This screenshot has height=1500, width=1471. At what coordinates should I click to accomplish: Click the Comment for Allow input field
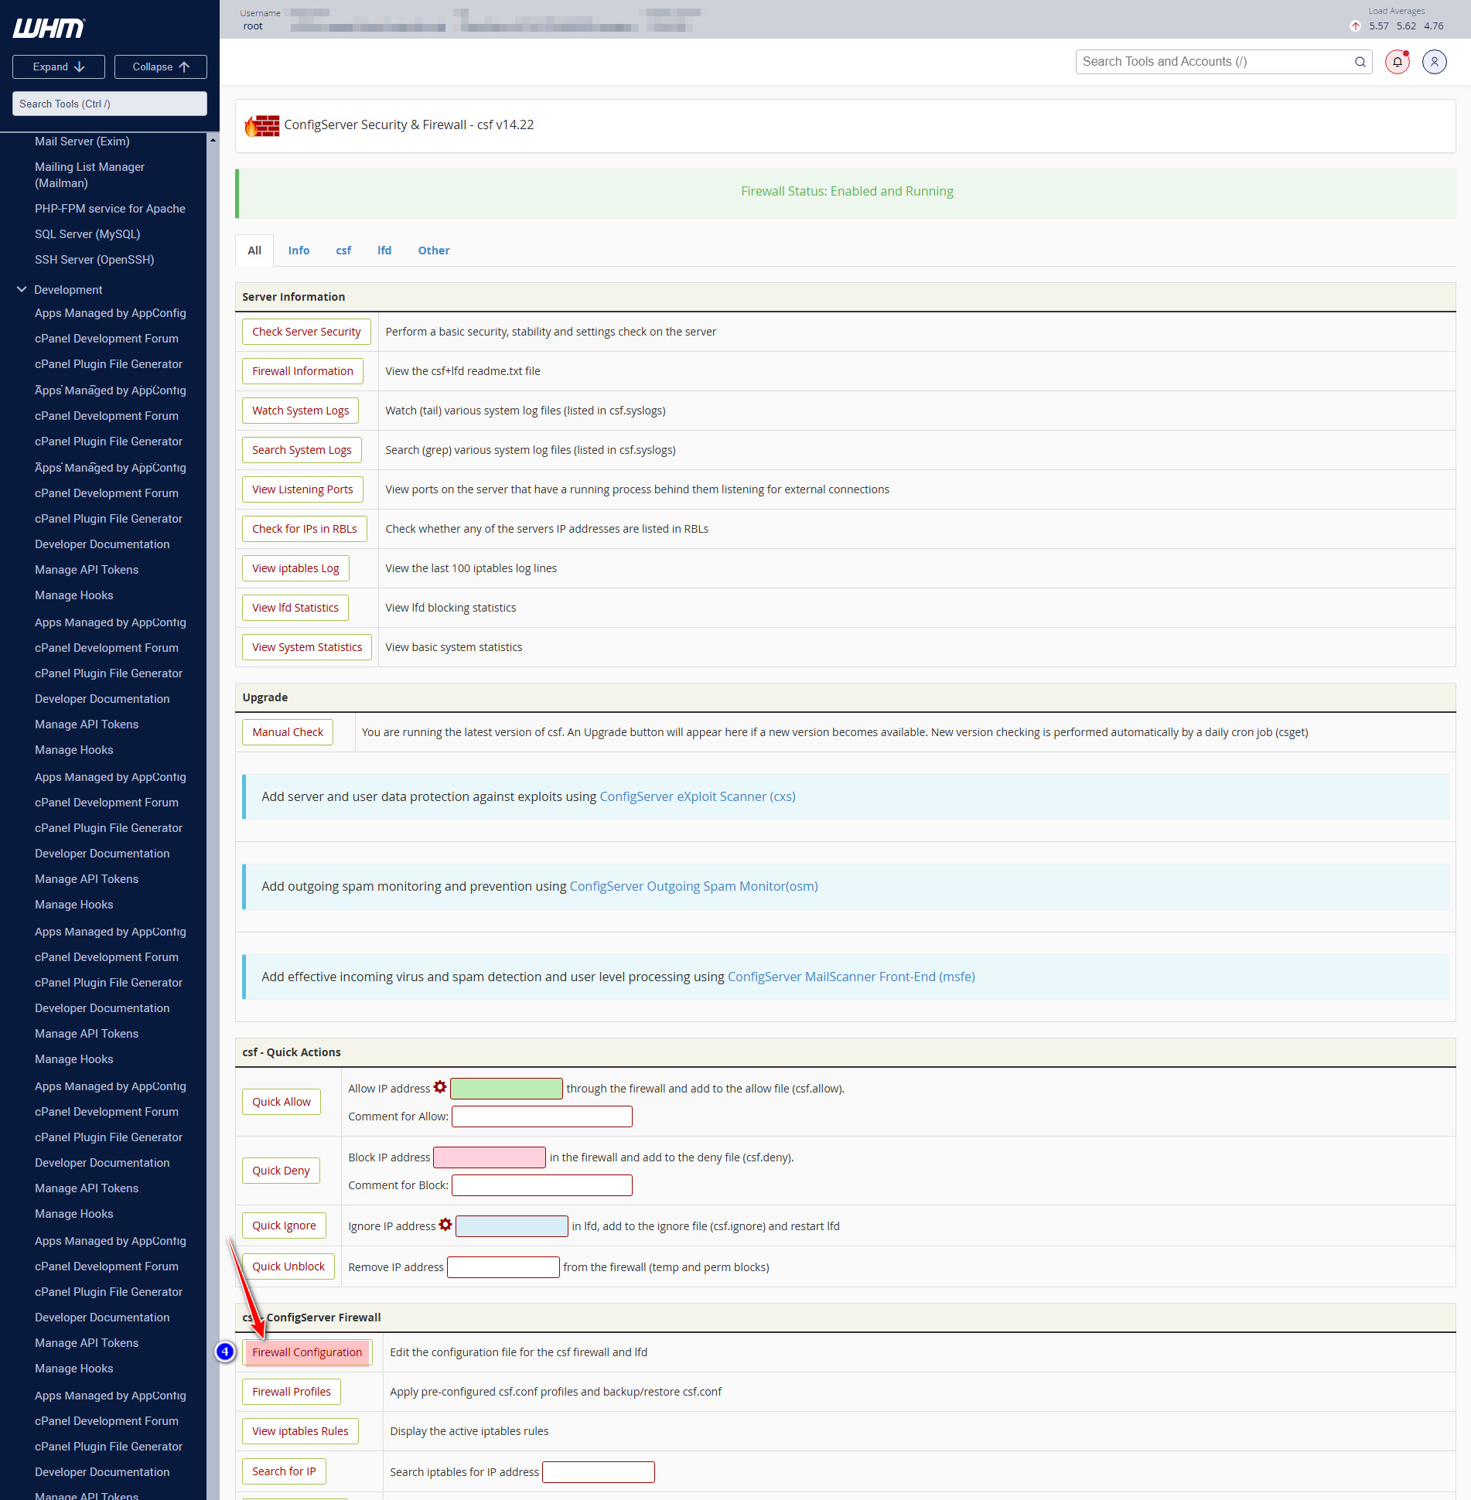[x=541, y=1116]
